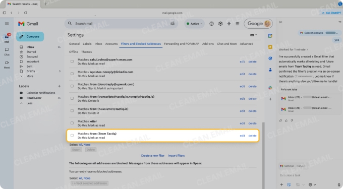Switch to the Labels settings tab

coord(87,44)
